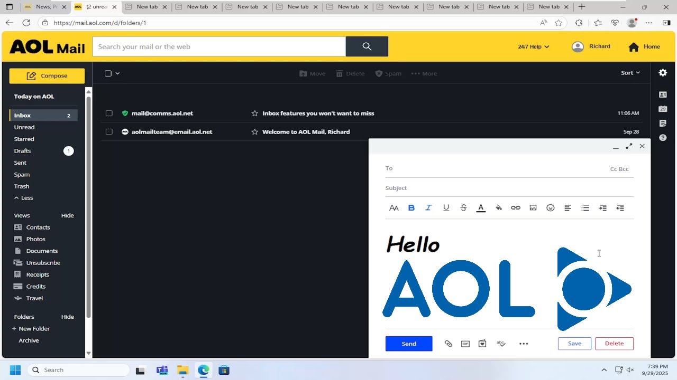Open the Sort dropdown
The image size is (677, 380).
(630, 73)
